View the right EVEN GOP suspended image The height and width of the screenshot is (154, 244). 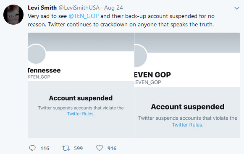(x=187, y=85)
